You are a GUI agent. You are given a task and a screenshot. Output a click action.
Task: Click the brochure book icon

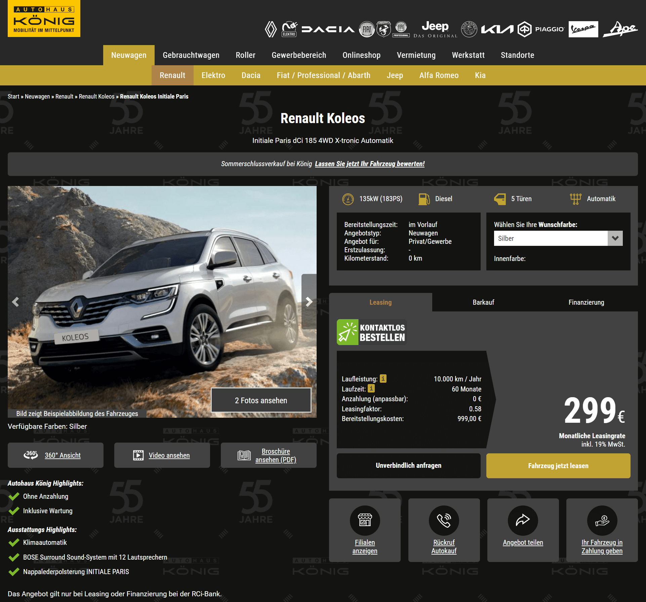point(244,455)
